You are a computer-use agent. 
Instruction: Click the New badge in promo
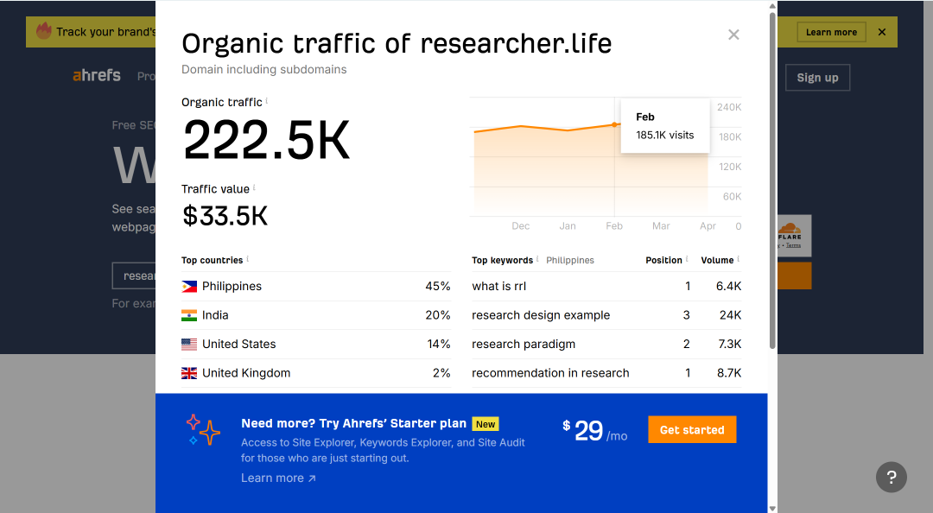(x=486, y=424)
